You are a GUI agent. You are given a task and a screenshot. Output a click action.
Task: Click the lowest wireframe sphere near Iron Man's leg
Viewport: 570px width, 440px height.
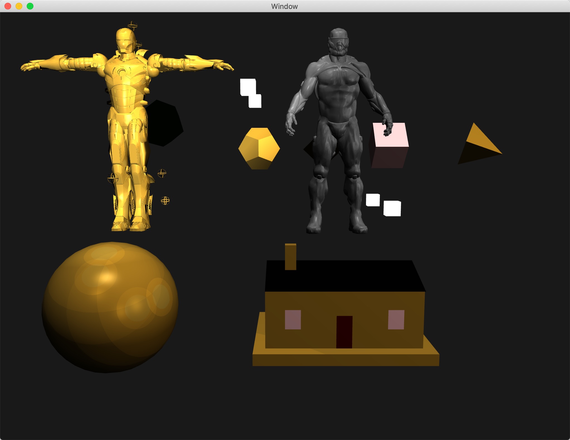[165, 201]
